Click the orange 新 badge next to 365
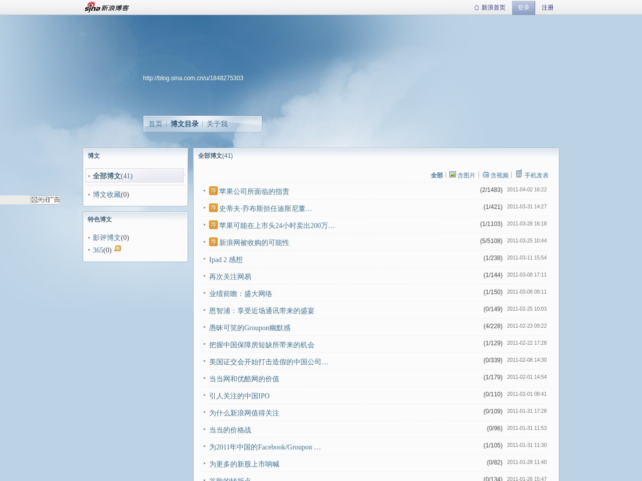 click(x=117, y=248)
